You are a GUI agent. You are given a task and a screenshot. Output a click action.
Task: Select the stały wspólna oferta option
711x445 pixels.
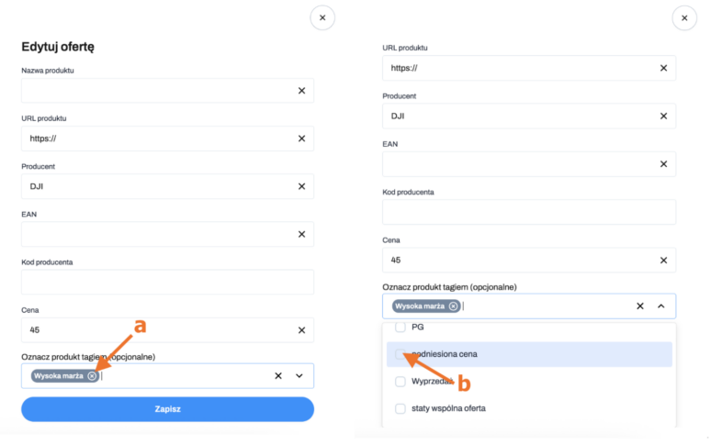[x=449, y=408]
